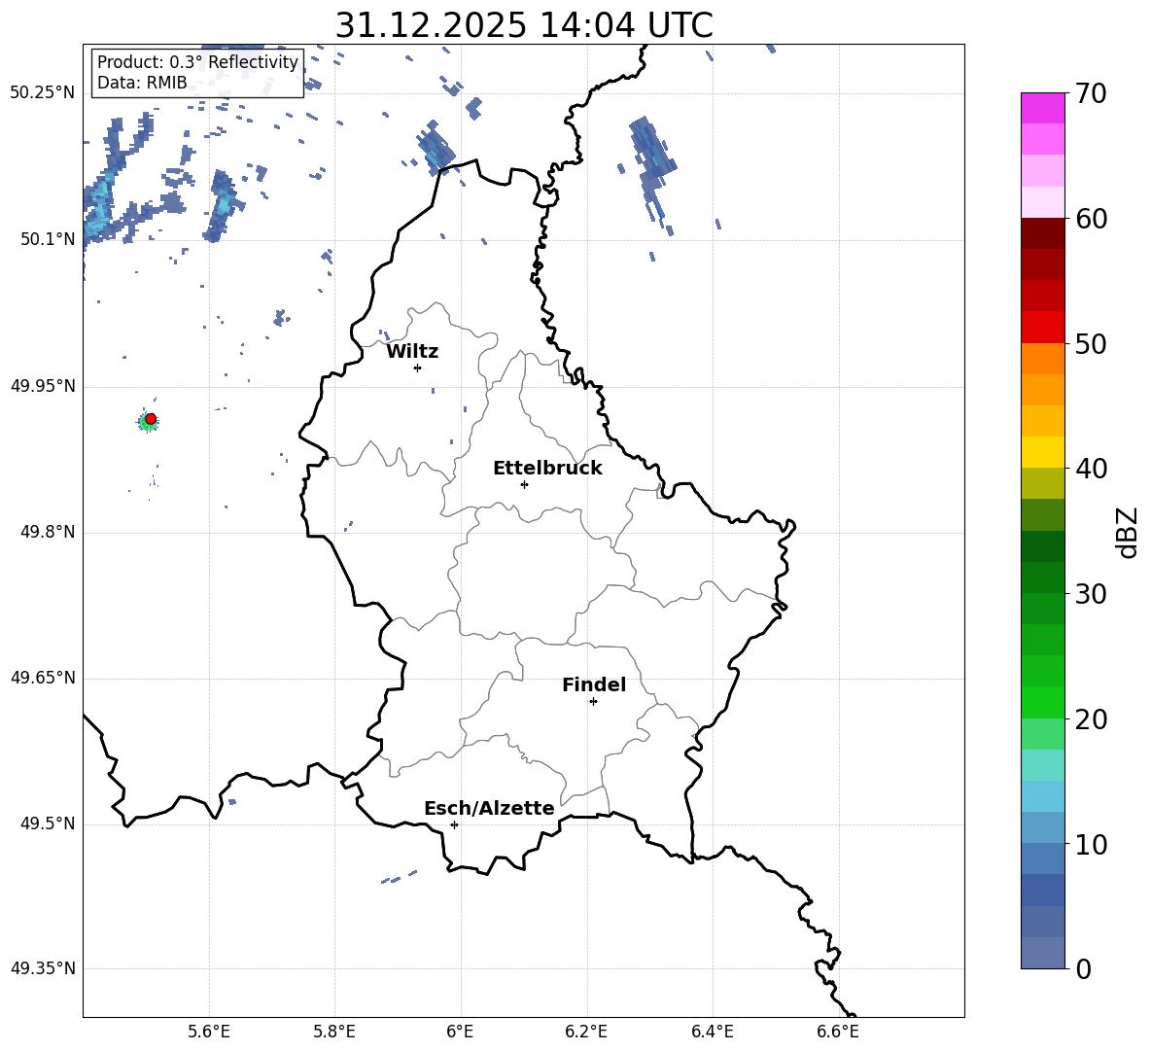Click the Esch/Alzette city label

[x=490, y=808]
